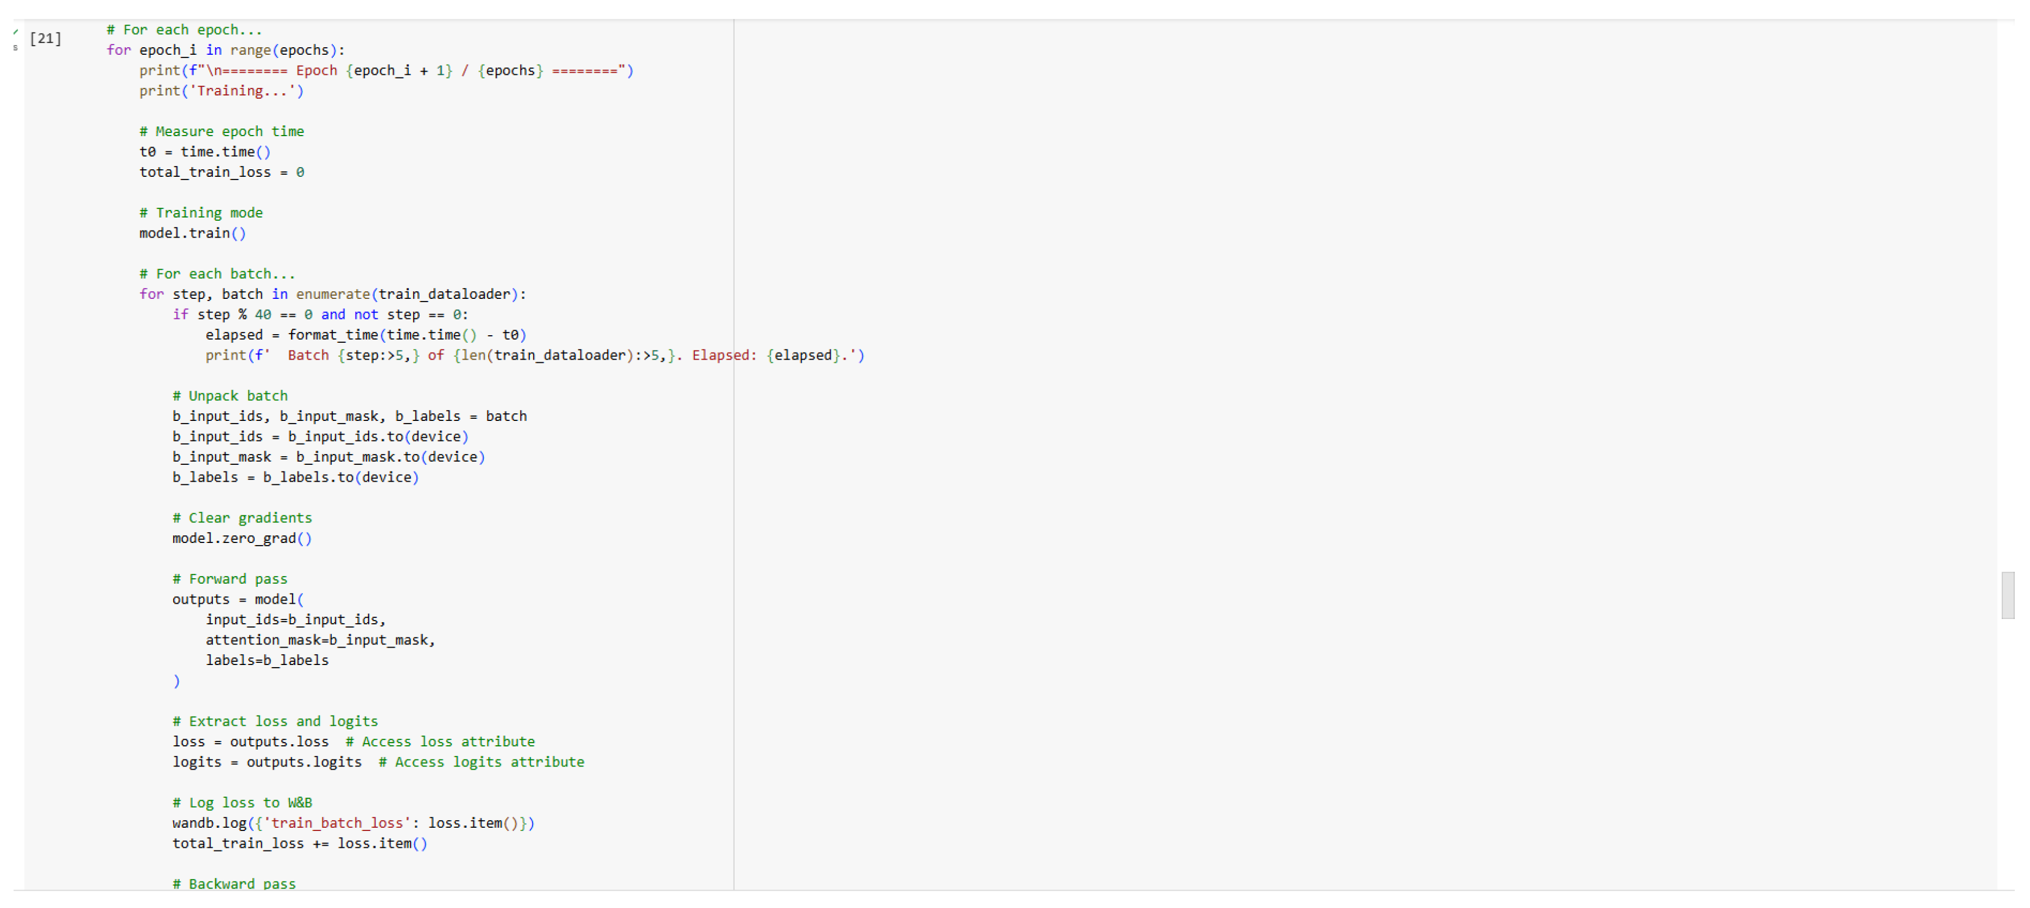Click 'total_train_loss = 0' assignment line
Image resolution: width=2030 pixels, height=908 pixels.
(220, 172)
